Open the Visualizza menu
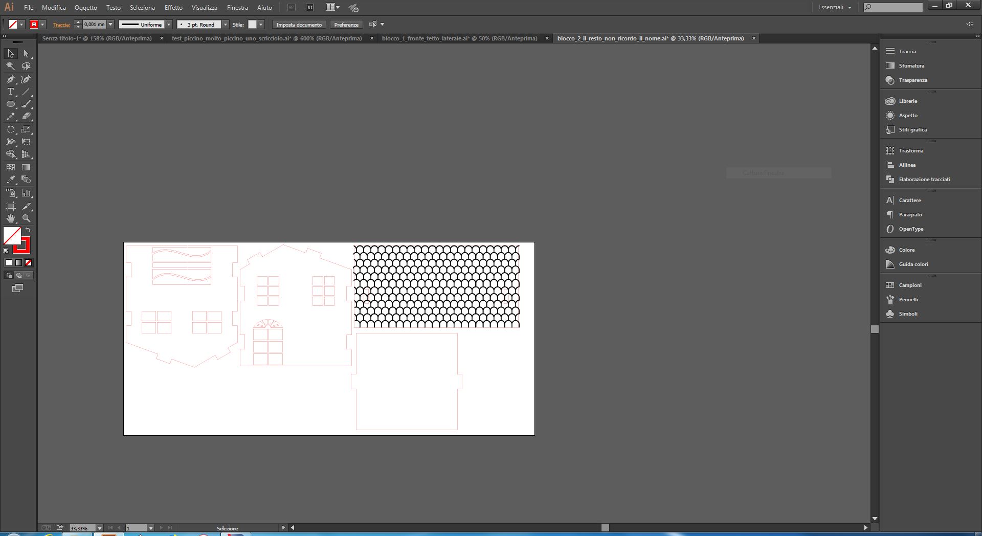This screenshot has width=982, height=536. (x=205, y=8)
